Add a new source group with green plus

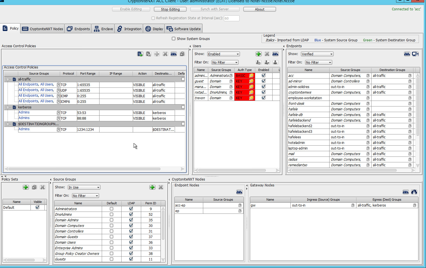[152, 187]
